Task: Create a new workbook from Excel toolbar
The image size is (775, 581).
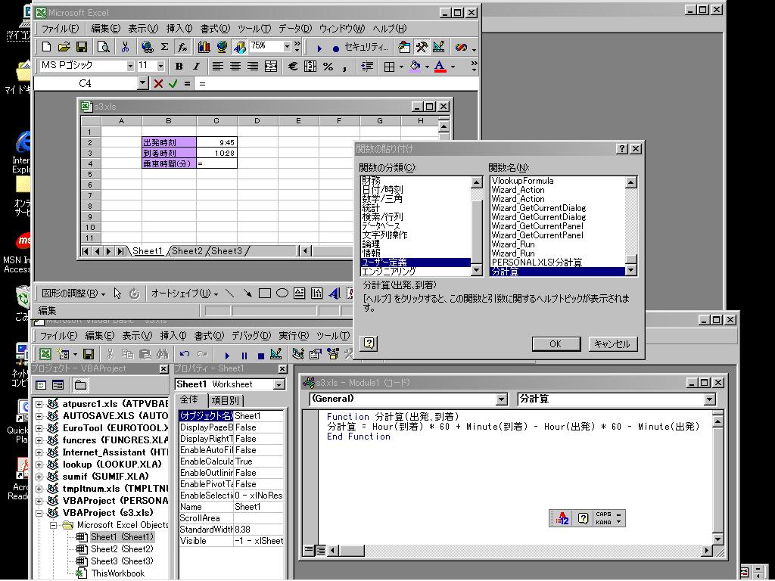Action: tap(46, 47)
